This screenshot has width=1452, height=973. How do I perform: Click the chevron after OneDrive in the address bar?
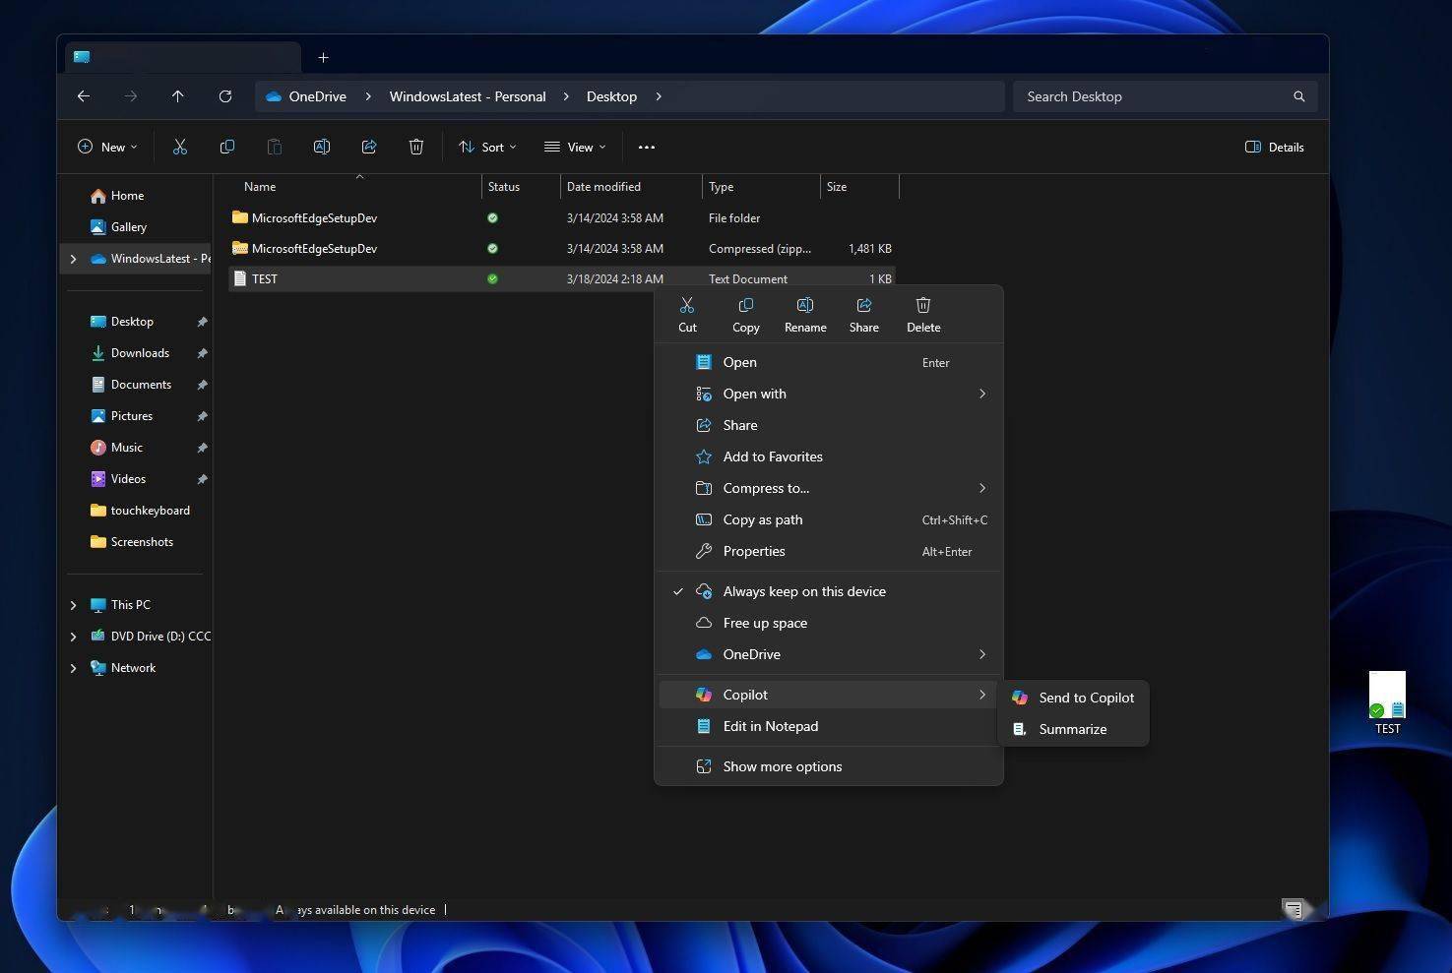point(368,96)
